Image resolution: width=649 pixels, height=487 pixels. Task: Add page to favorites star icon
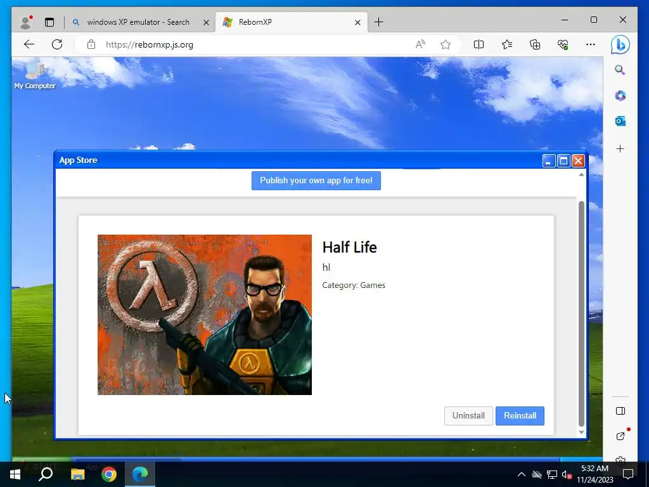click(446, 44)
